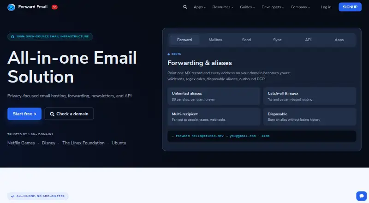Click the Disney text

48,143
